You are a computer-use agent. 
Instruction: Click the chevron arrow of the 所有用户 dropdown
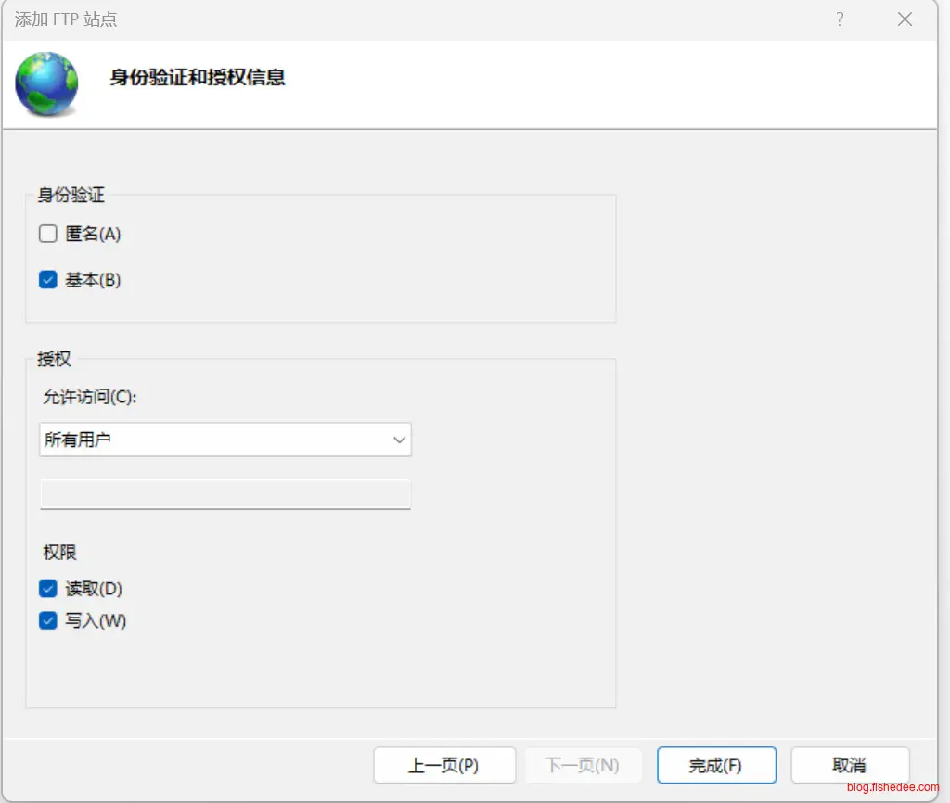pyautogui.click(x=400, y=440)
